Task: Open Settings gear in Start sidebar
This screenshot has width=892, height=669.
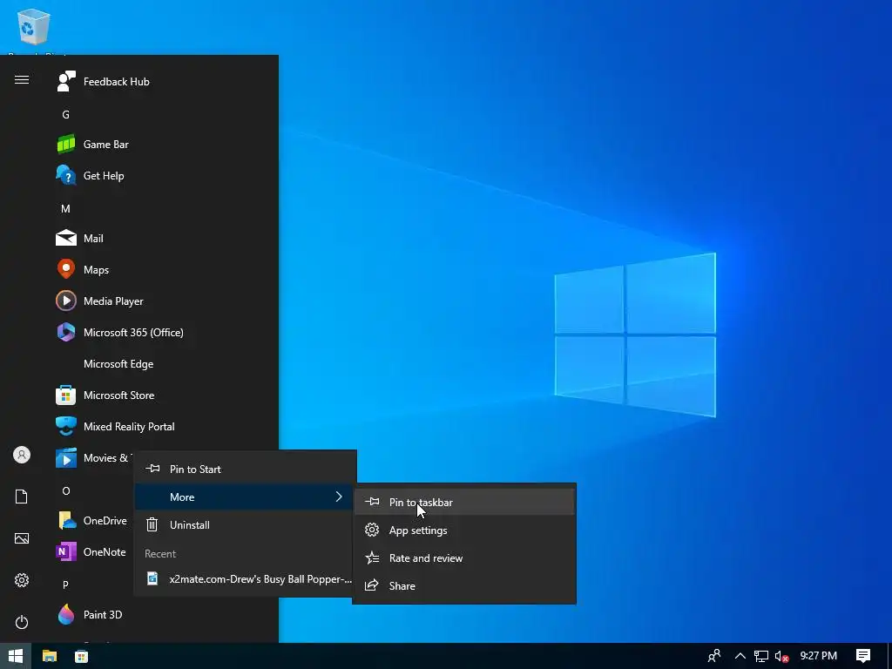Action: coord(22,580)
